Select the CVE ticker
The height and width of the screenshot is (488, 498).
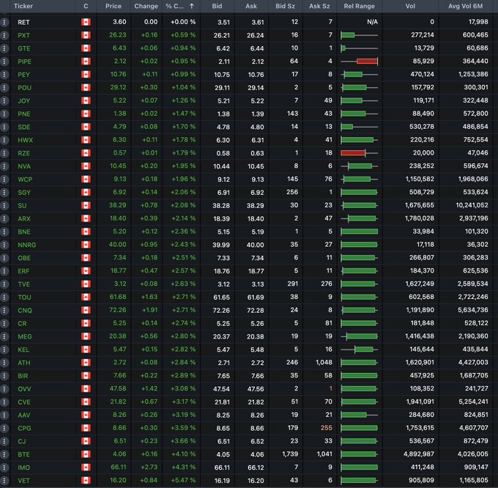24,402
